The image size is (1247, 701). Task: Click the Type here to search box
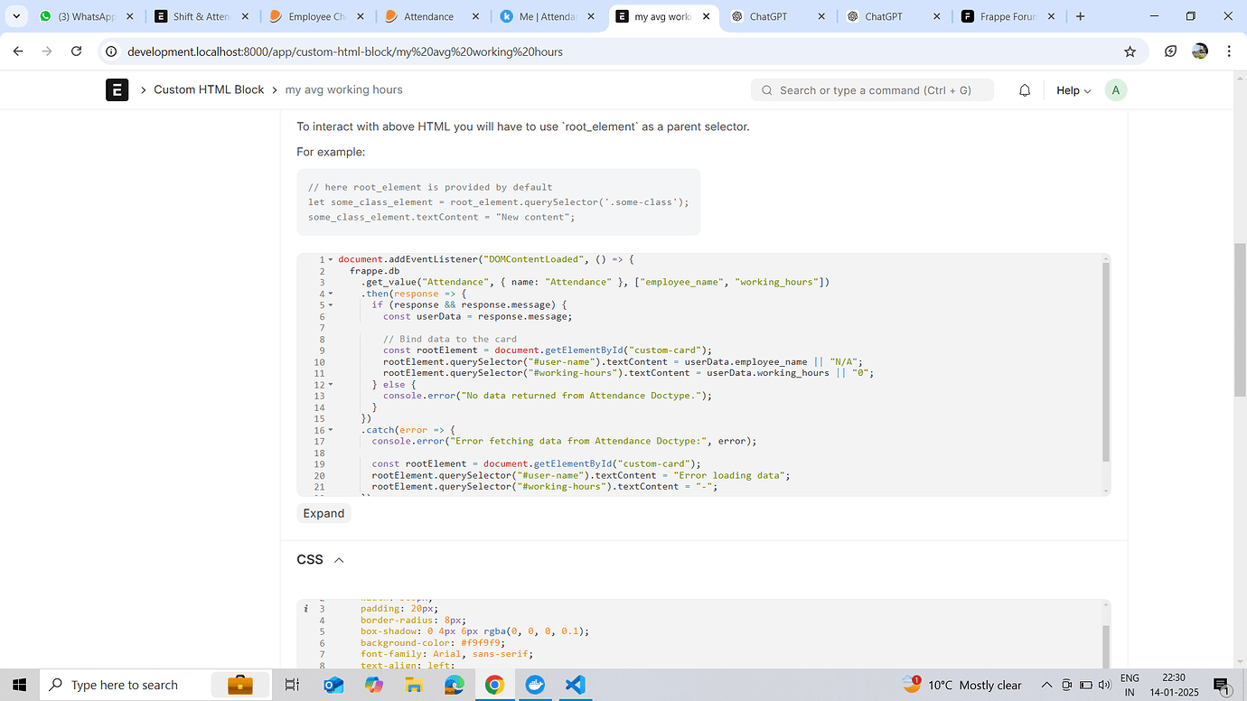pyautogui.click(x=154, y=685)
